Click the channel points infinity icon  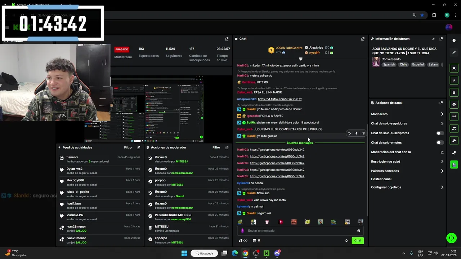pyautogui.click(x=243, y=241)
